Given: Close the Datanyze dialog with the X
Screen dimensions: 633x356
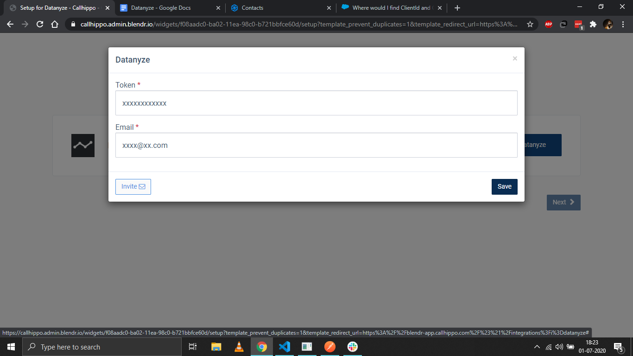Looking at the screenshot, I should point(515,58).
